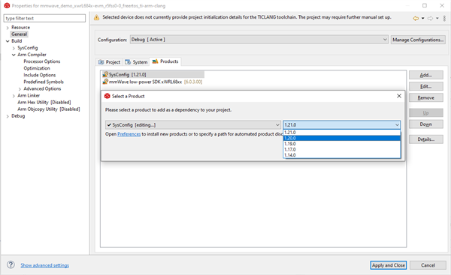
Task: Select Predefined Symbols in the tree
Action: coord(44,82)
